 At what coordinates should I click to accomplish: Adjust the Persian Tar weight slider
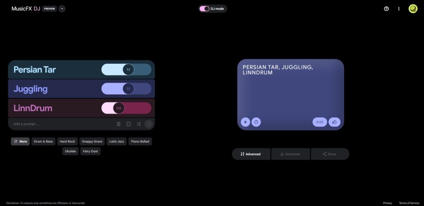126,70
